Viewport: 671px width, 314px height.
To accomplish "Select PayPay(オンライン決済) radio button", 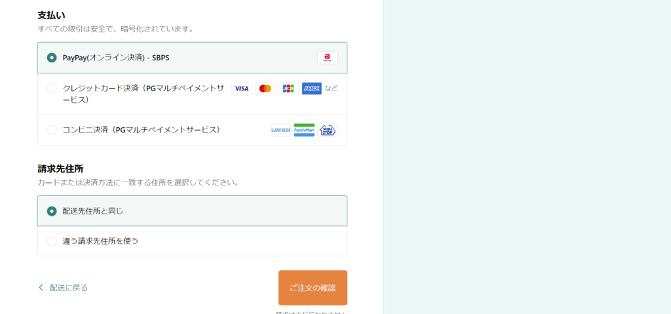I will (x=52, y=58).
